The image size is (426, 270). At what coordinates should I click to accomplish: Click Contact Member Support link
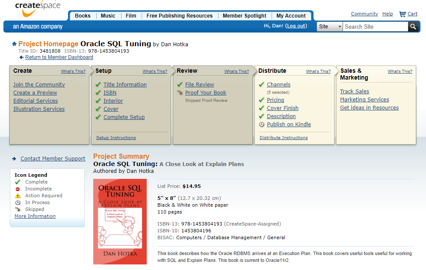tap(53, 159)
